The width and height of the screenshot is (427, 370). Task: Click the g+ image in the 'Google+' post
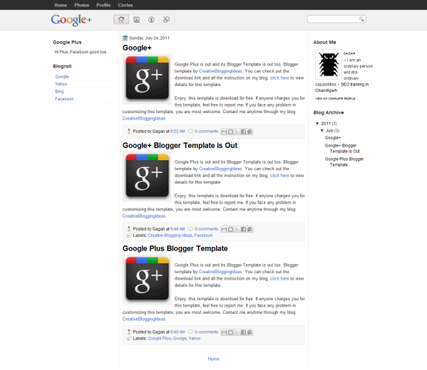click(147, 79)
